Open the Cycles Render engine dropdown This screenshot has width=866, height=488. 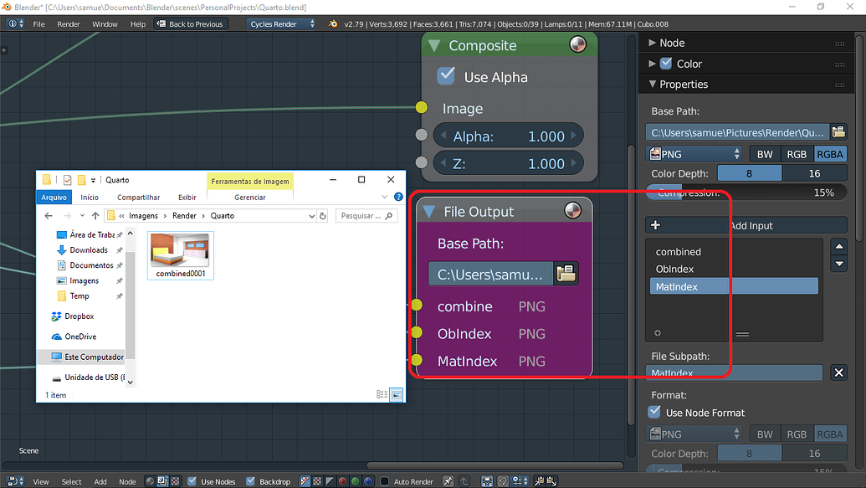[x=281, y=23]
